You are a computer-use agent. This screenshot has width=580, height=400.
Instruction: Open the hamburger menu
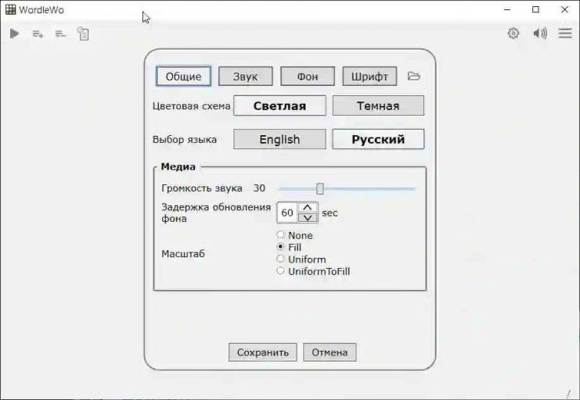(565, 34)
